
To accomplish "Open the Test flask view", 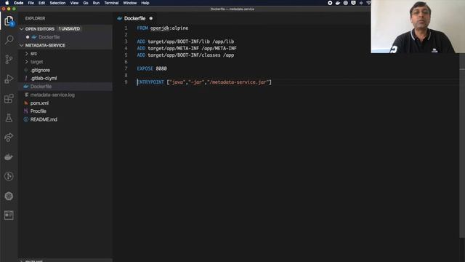I will (x=9, y=118).
